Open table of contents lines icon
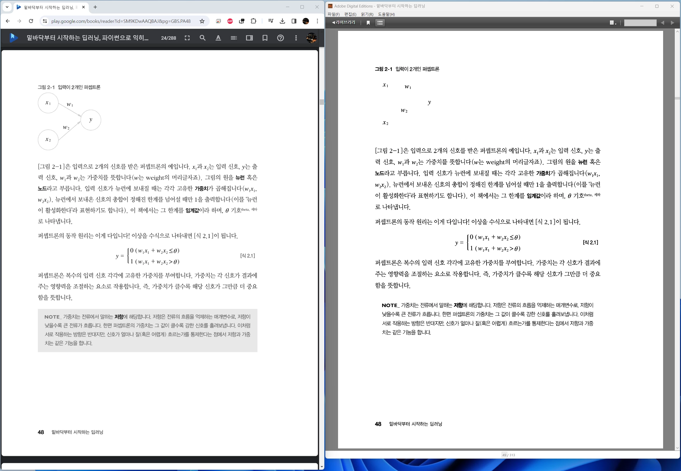 [234, 38]
